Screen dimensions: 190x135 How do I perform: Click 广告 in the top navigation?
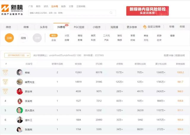coord(31,6)
